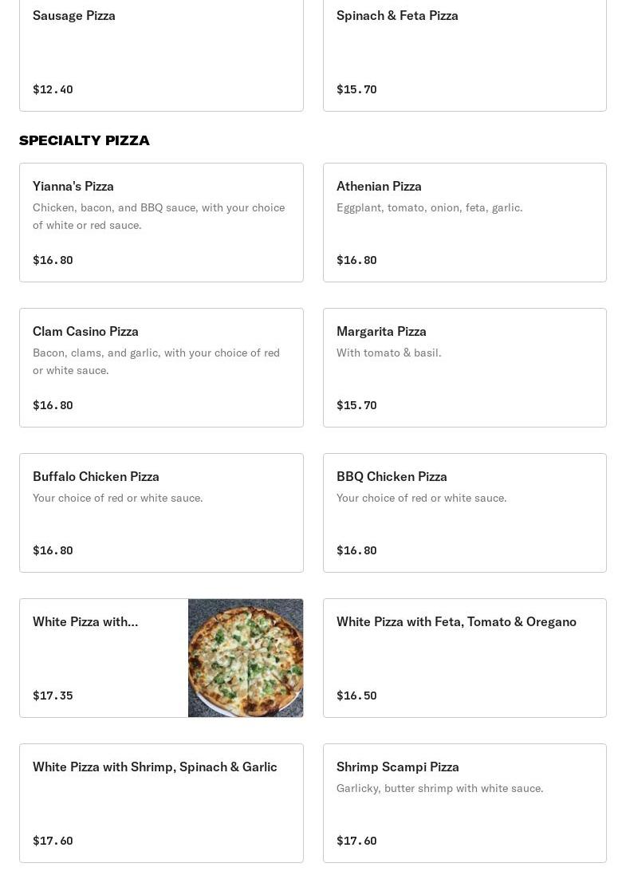The width and height of the screenshot is (626, 875).
Task: Open the BBQ Chicken Pizza item
Action: [x=392, y=477]
